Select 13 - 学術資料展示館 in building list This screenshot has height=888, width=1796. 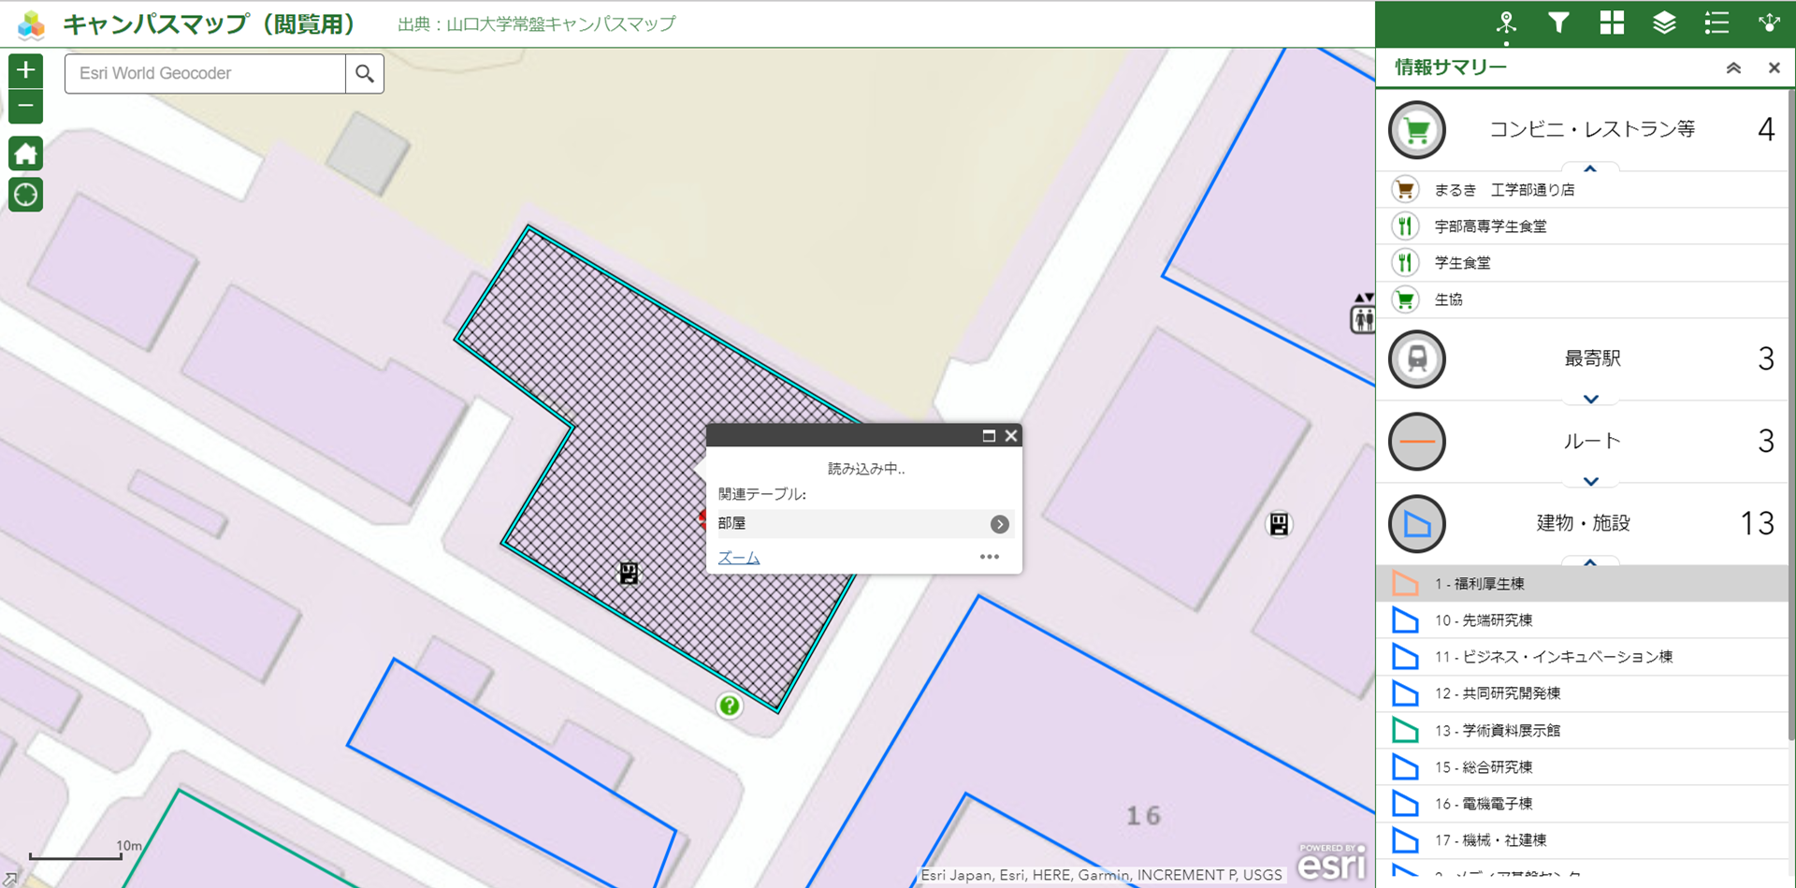pyautogui.click(x=1497, y=730)
